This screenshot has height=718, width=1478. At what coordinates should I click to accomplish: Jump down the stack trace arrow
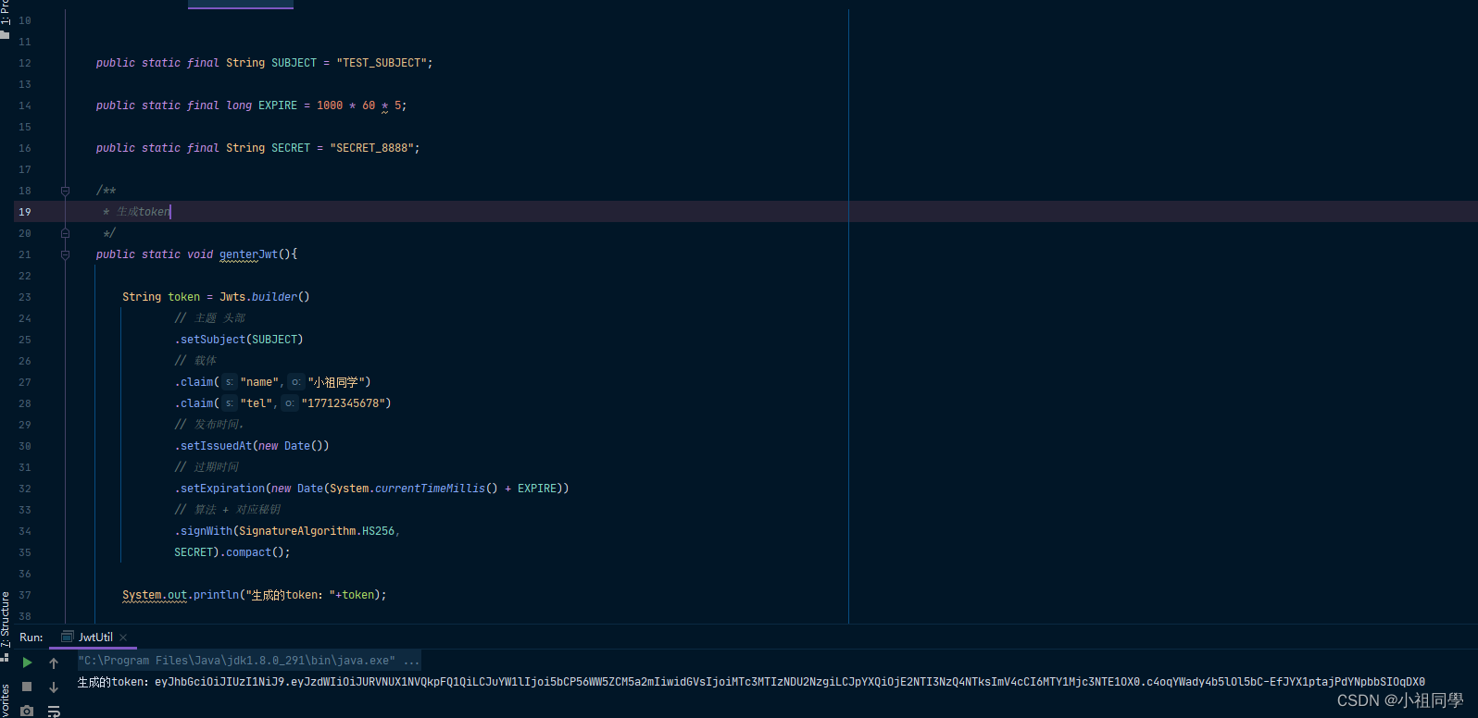(x=54, y=687)
